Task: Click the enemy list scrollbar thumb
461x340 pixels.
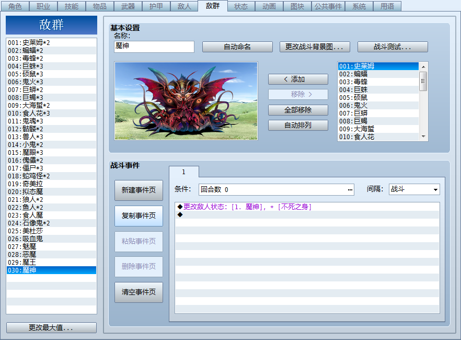Action: tap(423, 81)
